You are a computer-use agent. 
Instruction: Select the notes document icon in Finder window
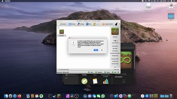tap(95, 81)
